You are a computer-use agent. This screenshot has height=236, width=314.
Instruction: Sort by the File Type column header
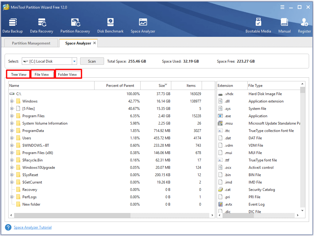274,86
